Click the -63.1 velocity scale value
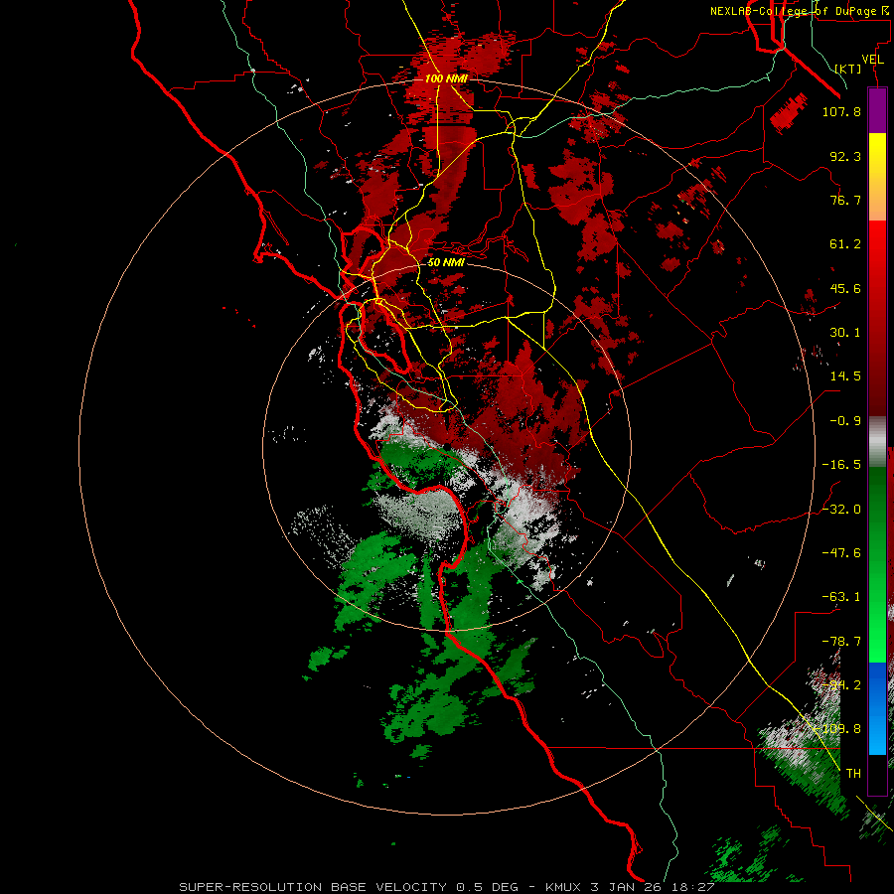Image resolution: width=894 pixels, height=894 pixels. click(841, 596)
